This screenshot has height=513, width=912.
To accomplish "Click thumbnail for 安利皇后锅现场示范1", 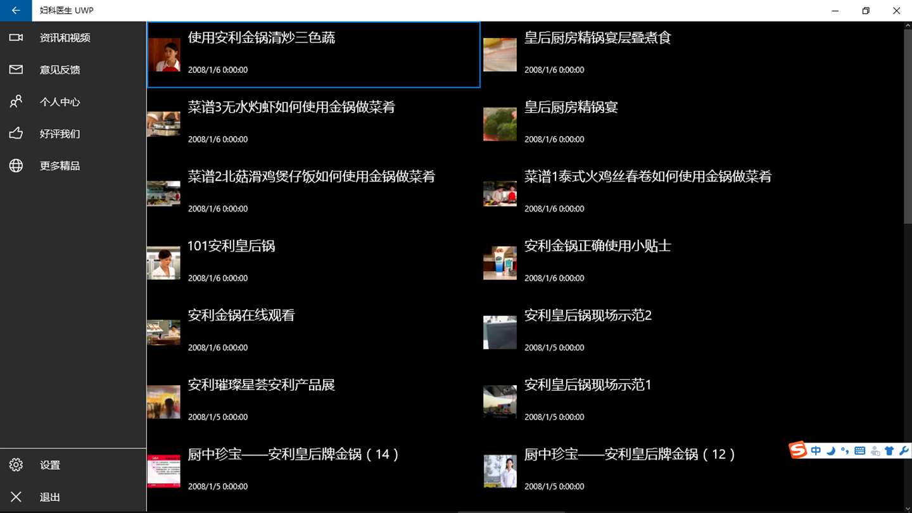I will [x=500, y=402].
